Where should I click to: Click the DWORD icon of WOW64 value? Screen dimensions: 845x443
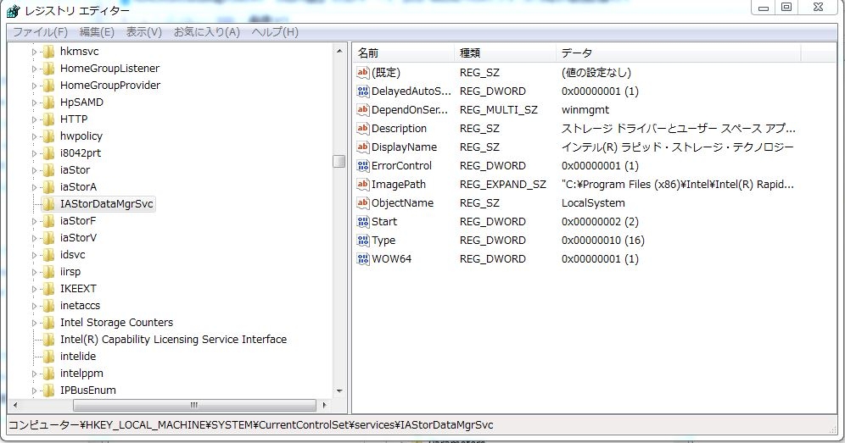pos(362,259)
